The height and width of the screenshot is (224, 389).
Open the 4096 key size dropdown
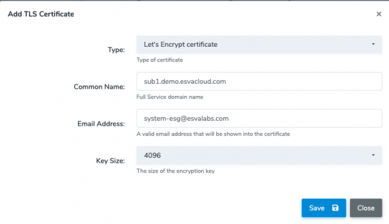click(259, 155)
